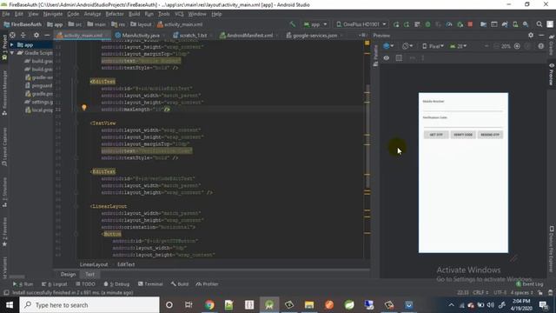Click FireBaseAuth in the breadcrumb bar
Screen dimensions: 556x313
[x=23, y=24]
